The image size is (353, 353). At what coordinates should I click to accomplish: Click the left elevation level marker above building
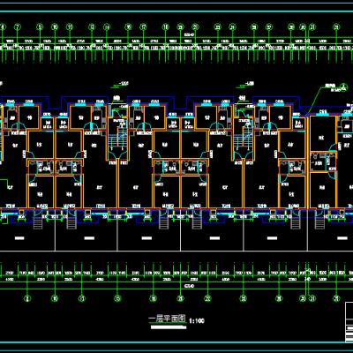[120, 86]
